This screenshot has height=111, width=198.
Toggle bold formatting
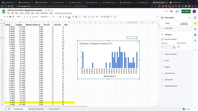click(60, 17)
